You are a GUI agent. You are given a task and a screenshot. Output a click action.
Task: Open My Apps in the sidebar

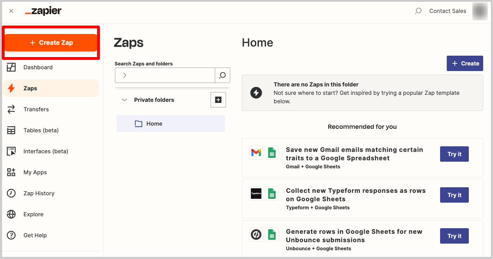[35, 172]
